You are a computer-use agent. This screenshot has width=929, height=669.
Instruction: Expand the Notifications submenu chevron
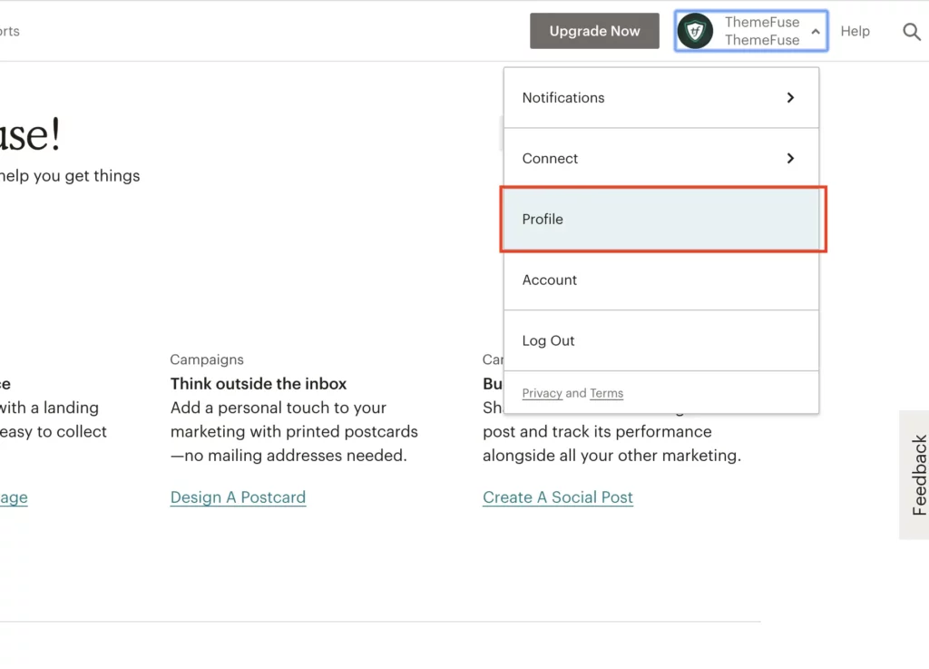789,97
